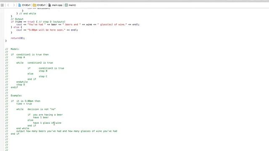Click the 'step A' comment line
Screen dimensions: 269x151
(21, 57)
